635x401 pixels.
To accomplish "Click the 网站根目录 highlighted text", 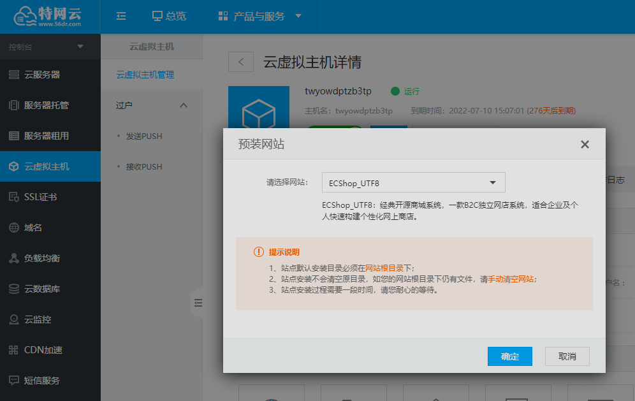I will pos(384,268).
